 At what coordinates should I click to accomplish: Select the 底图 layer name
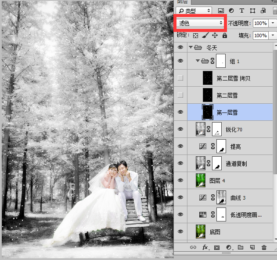(x=215, y=232)
